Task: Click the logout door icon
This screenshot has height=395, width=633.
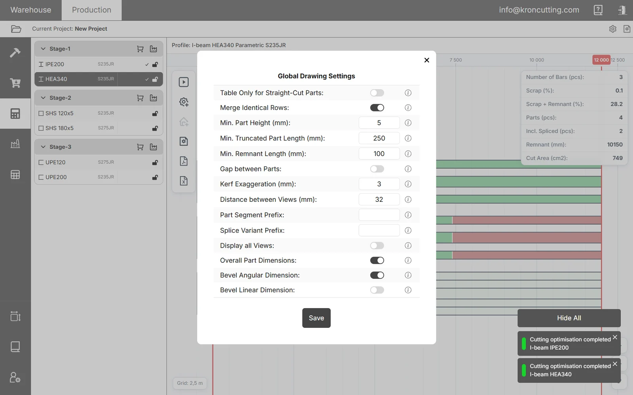Action: [622, 10]
